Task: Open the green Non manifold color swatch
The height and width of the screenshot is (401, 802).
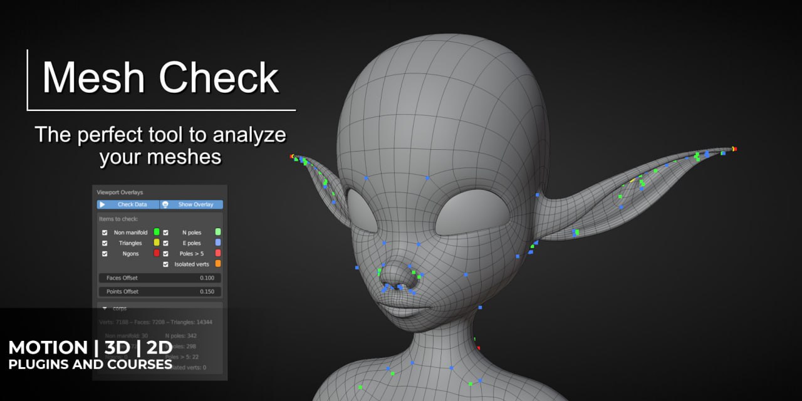Action: coord(157,232)
